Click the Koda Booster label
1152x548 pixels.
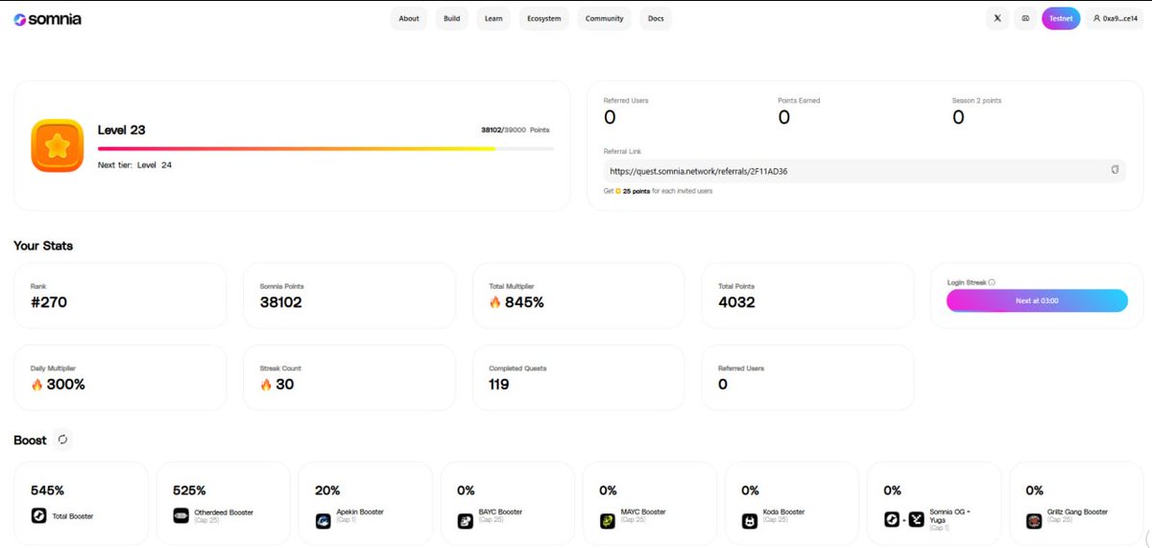786,512
